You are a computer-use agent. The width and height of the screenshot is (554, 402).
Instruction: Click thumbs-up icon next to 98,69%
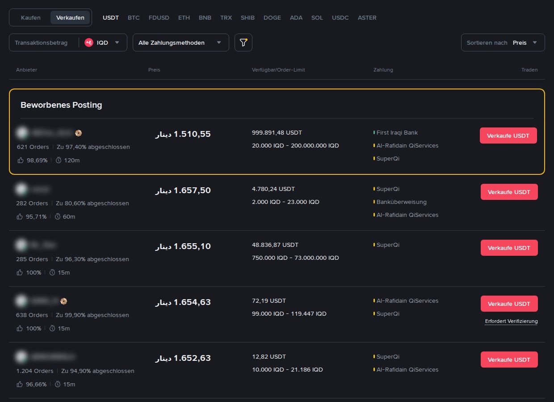(x=20, y=160)
